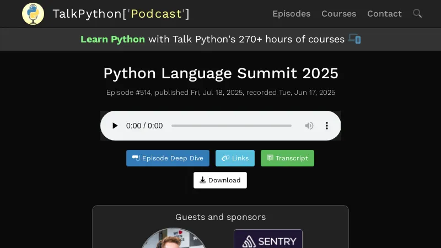Viewport: 441px width, 248px height.
Task: Mute the audio player volume
Action: click(x=309, y=126)
